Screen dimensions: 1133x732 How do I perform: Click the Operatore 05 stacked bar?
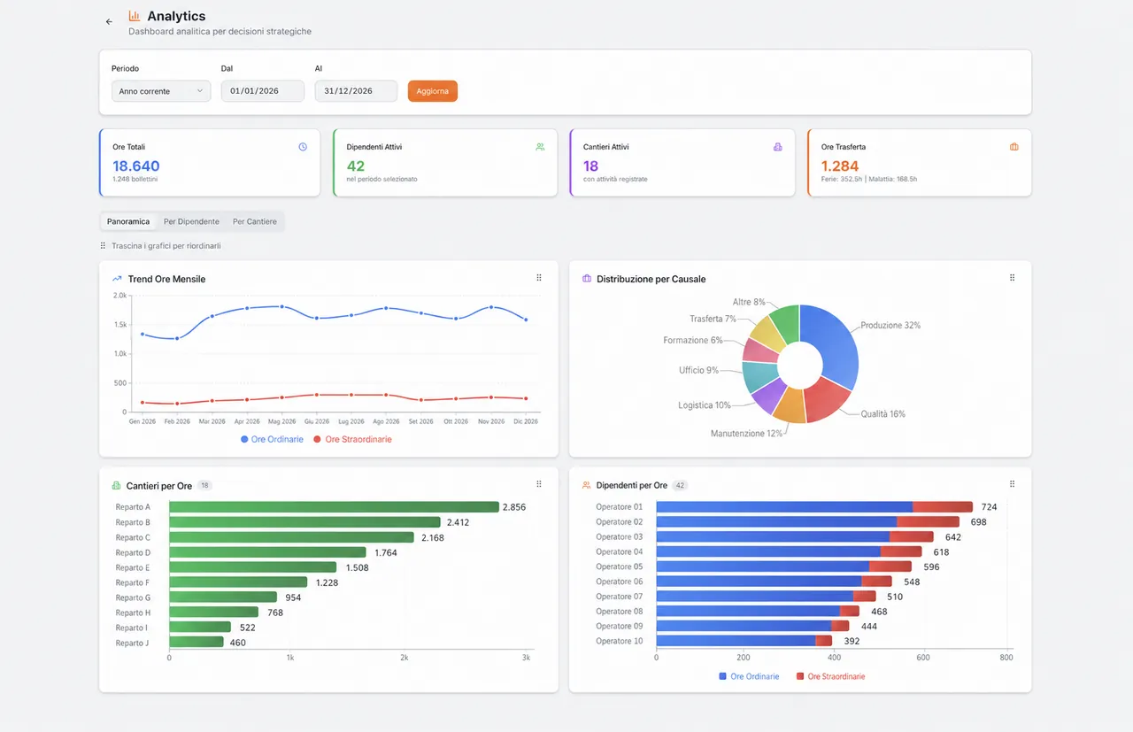[x=783, y=566]
